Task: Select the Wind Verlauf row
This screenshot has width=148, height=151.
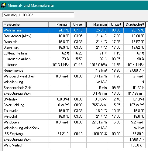Action: tap(74, 145)
